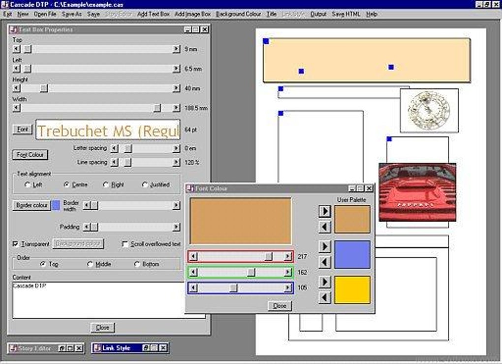Decrease Left position with left arrow

point(16,68)
